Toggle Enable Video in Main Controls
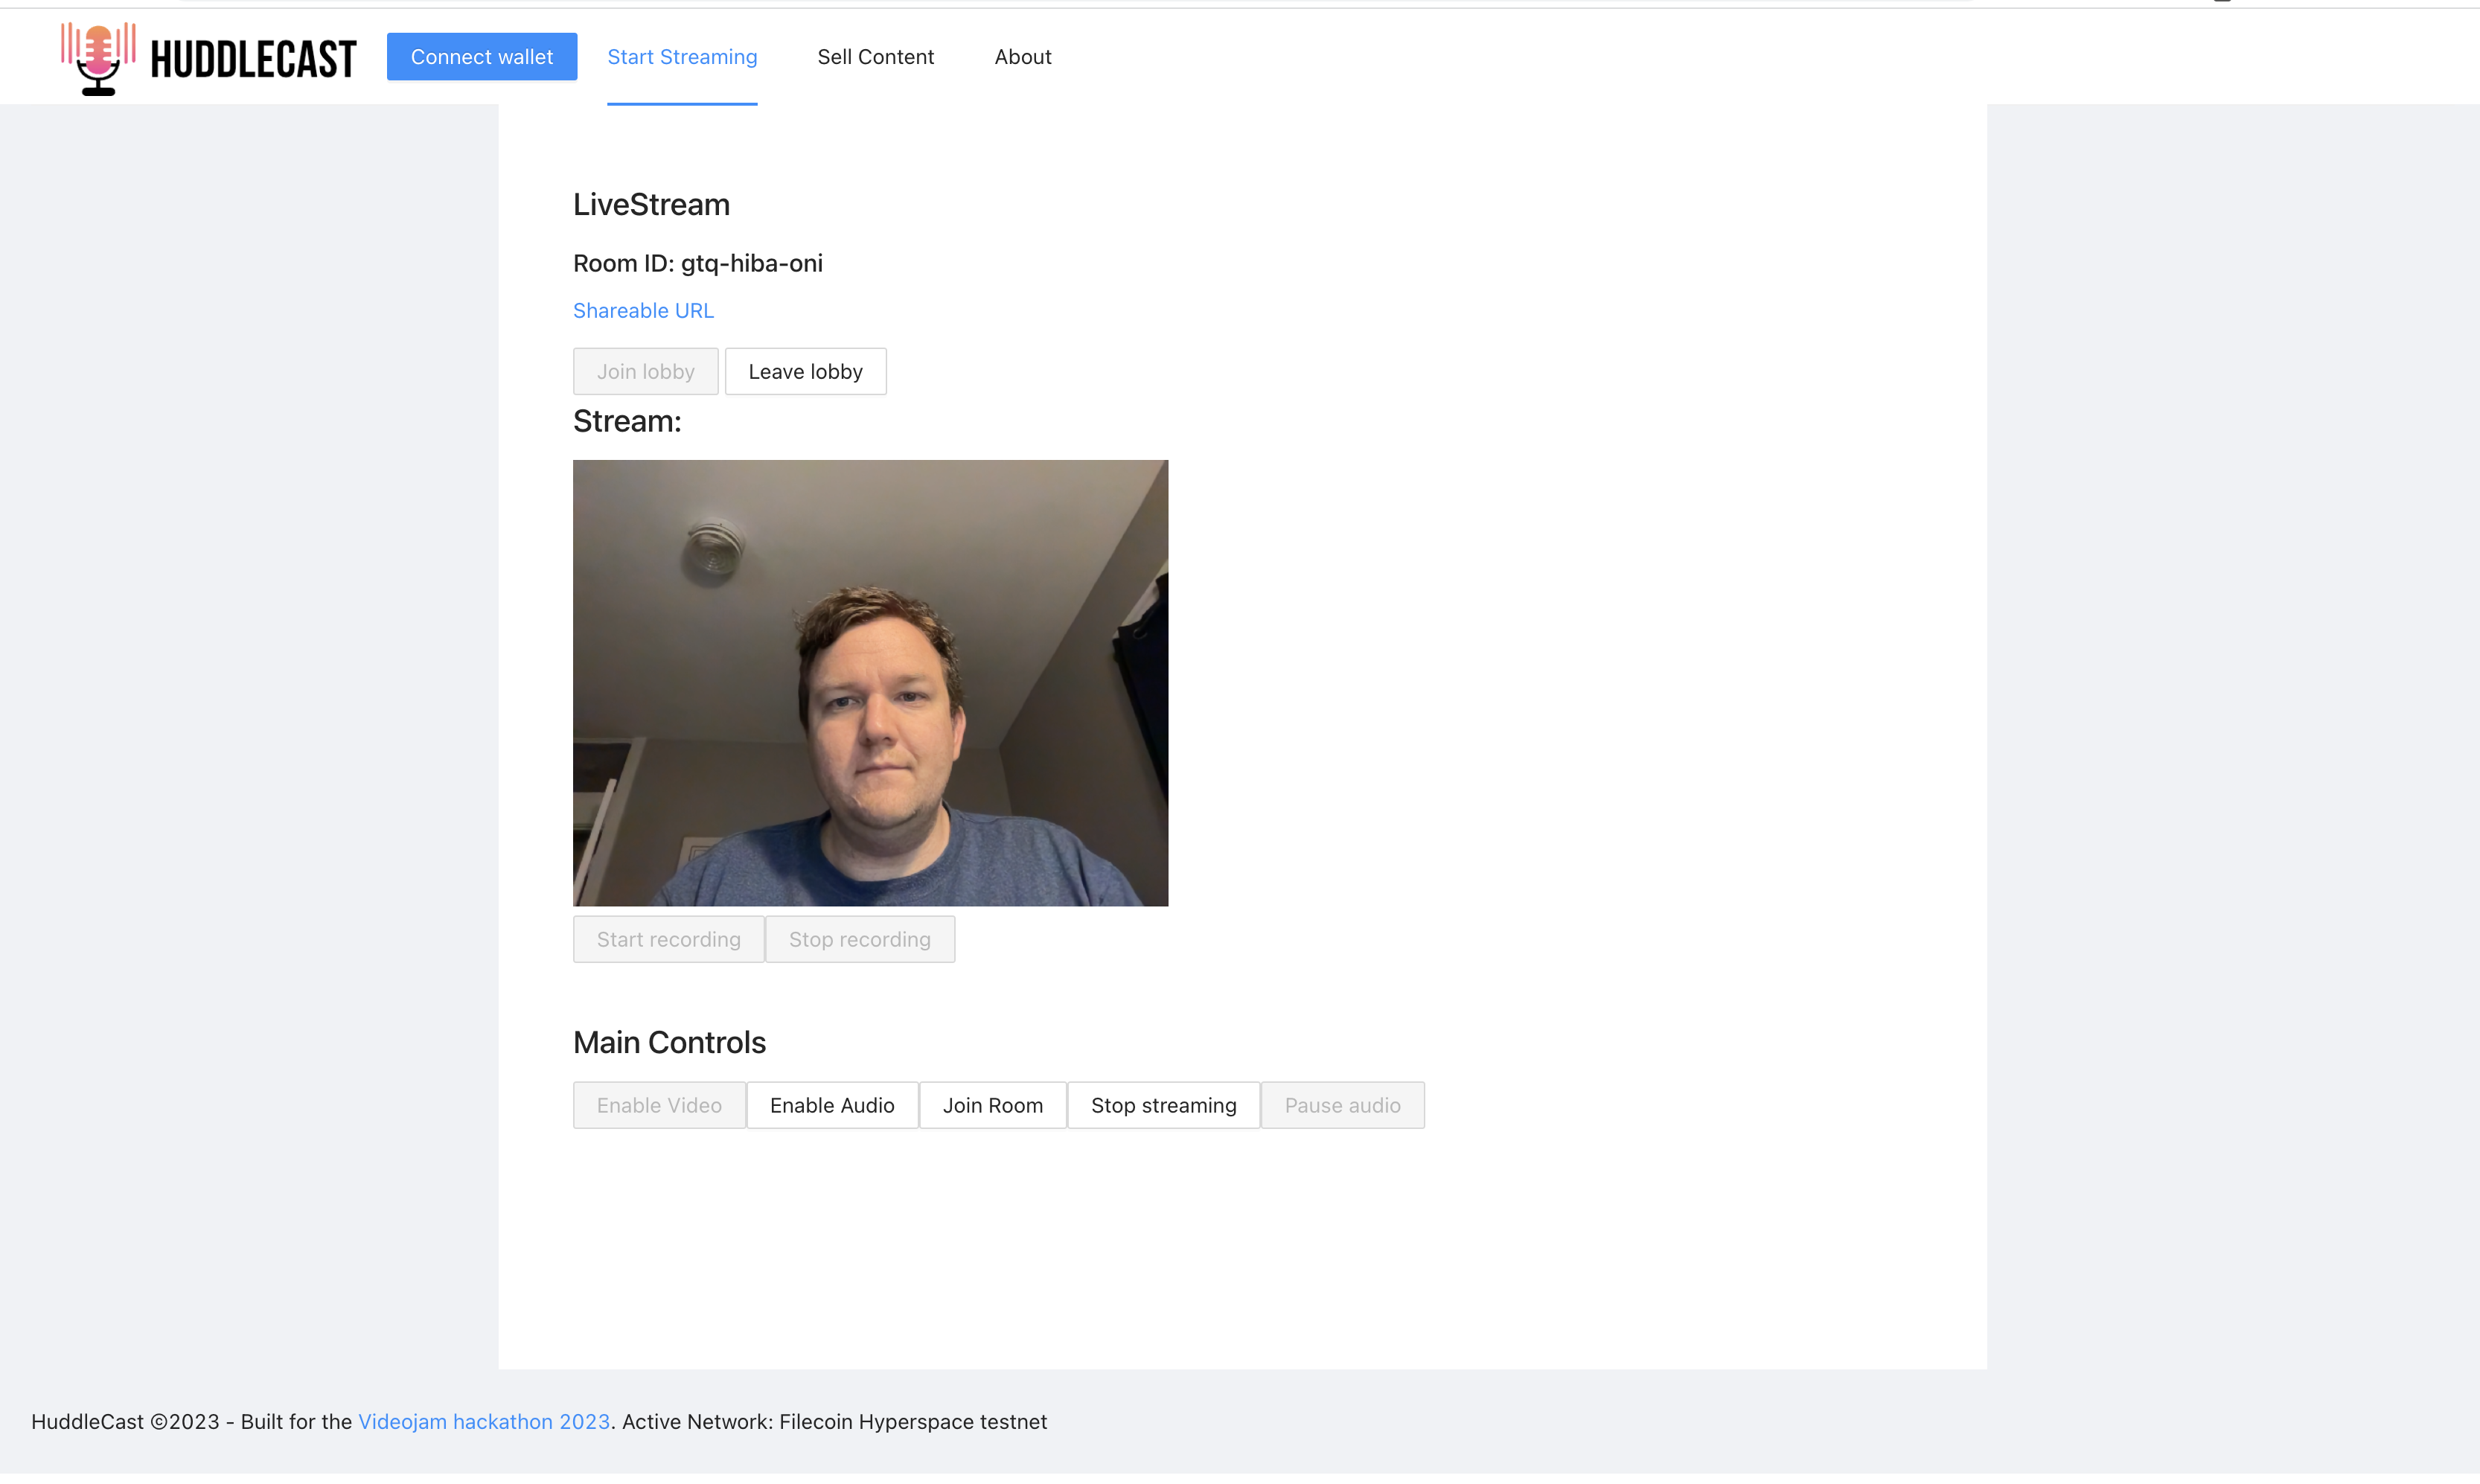The width and height of the screenshot is (2480, 1484). tap(659, 1105)
